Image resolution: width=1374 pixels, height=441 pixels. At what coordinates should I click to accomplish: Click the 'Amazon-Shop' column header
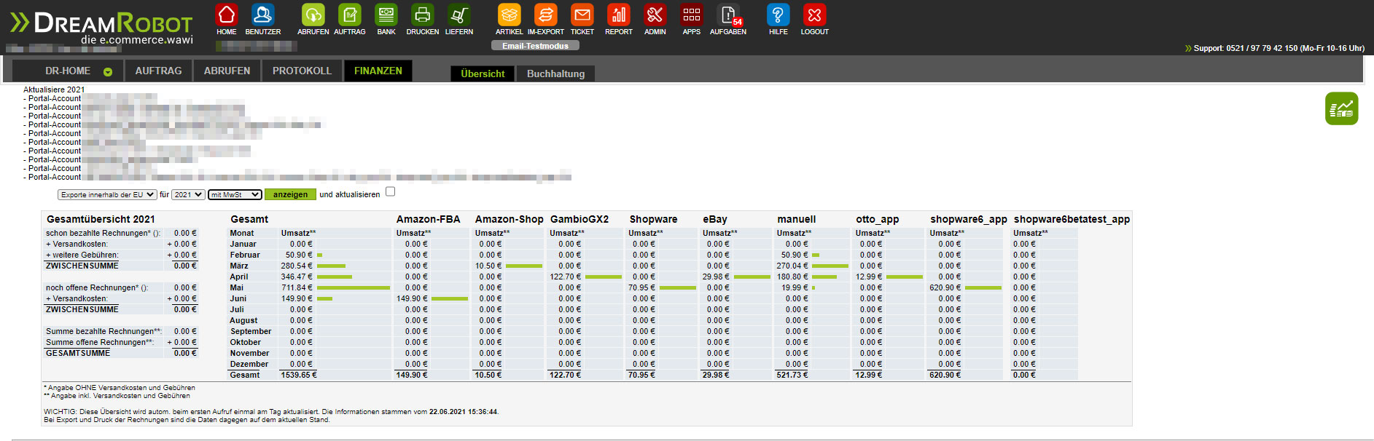[x=510, y=219]
